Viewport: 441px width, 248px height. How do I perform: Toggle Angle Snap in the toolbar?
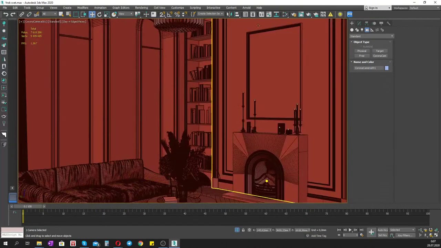pyautogui.click(x=170, y=14)
